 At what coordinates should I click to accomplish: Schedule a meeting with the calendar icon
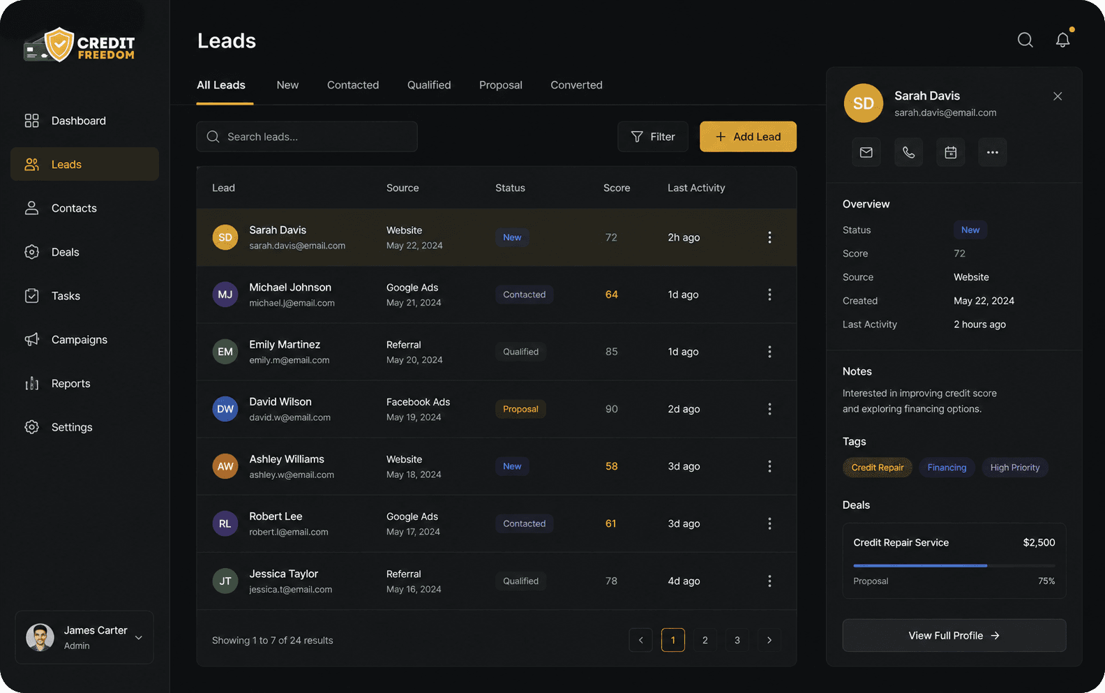(950, 152)
